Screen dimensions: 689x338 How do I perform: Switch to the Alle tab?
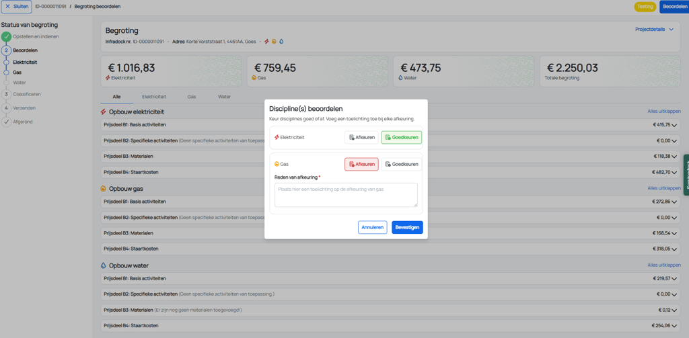[x=116, y=97]
